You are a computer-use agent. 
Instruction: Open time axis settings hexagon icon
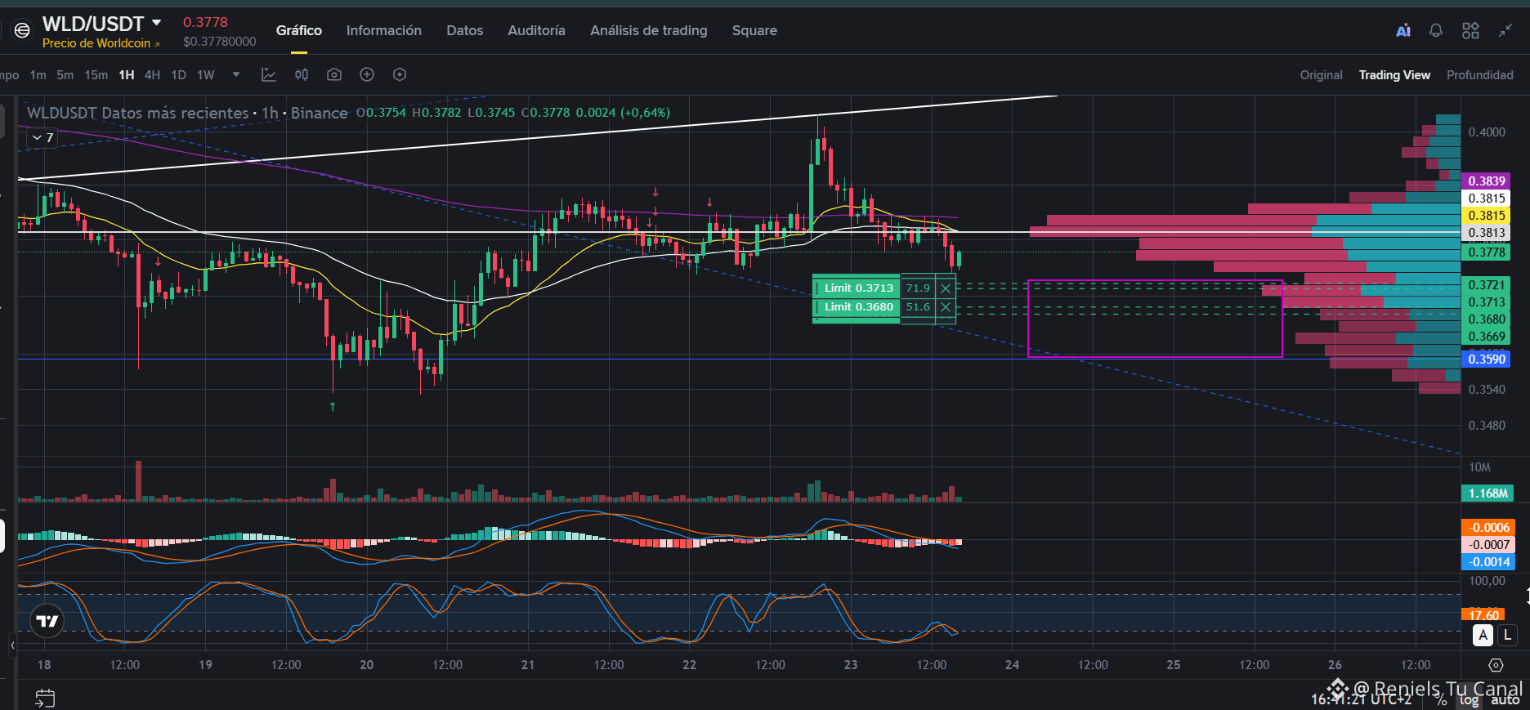coord(1496,665)
